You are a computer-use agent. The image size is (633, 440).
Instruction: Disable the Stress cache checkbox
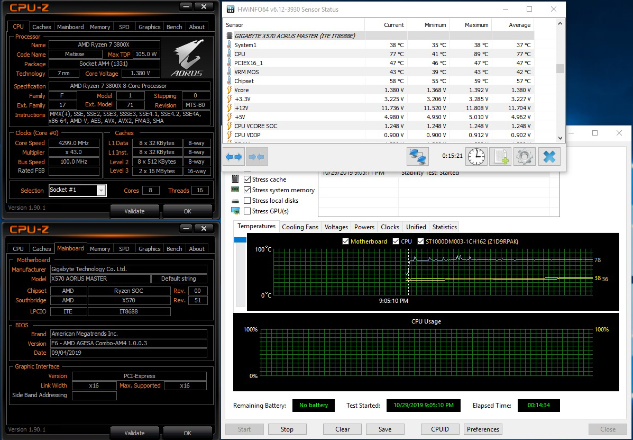247,179
